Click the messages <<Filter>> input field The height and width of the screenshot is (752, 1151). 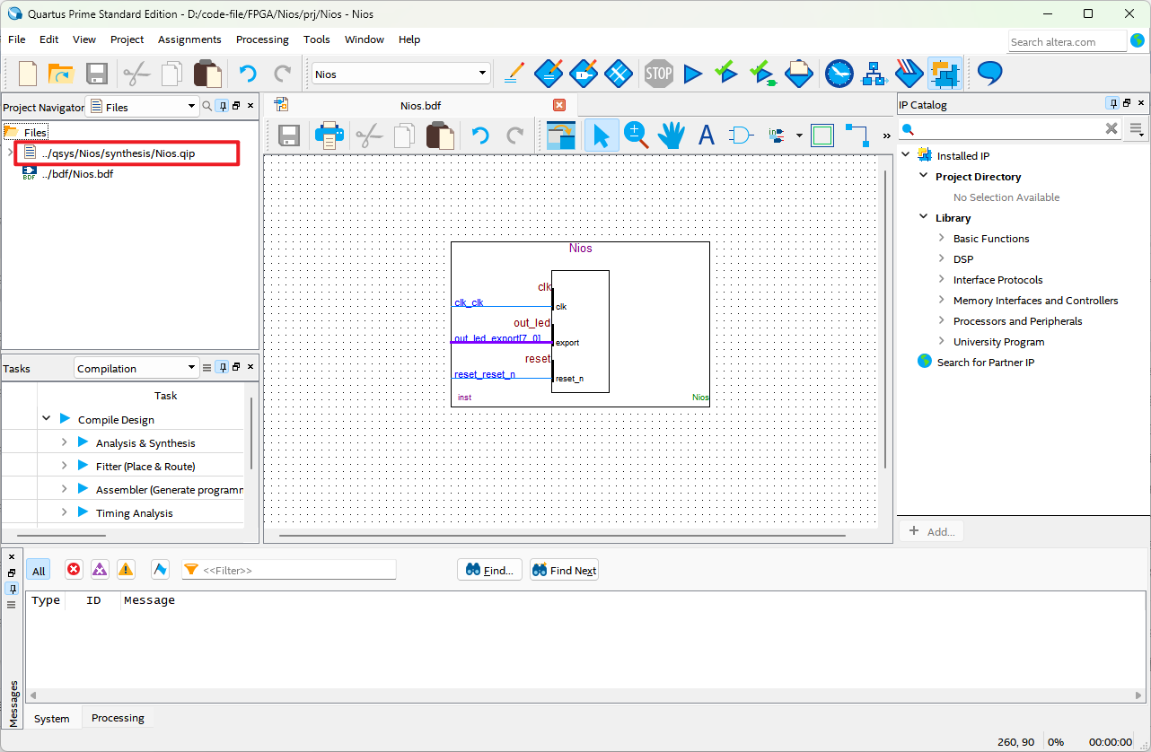pos(288,570)
